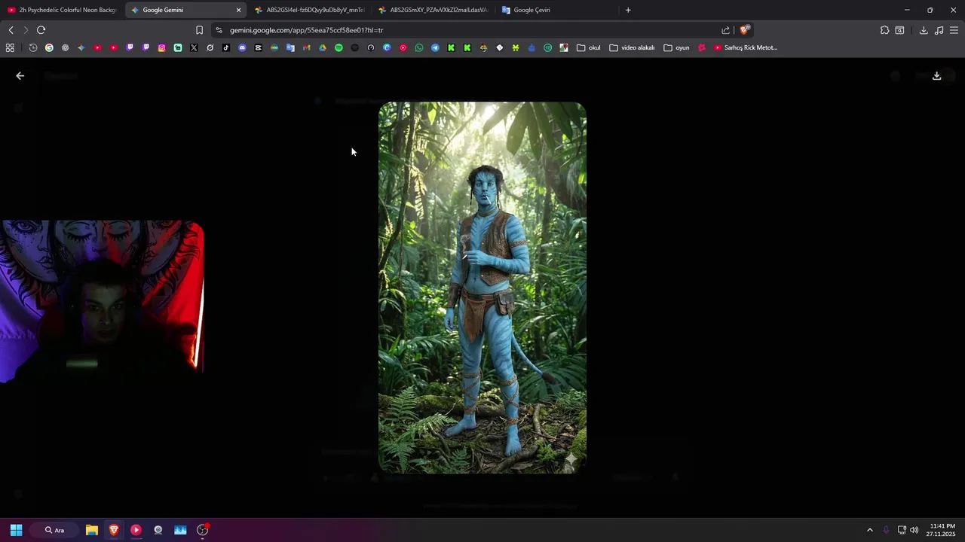Open the Windows Start menu
Screen dimensions: 965x542
(x=16, y=530)
